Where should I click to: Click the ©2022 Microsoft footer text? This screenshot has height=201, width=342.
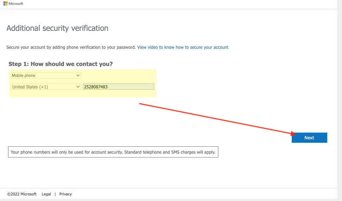point(22,194)
